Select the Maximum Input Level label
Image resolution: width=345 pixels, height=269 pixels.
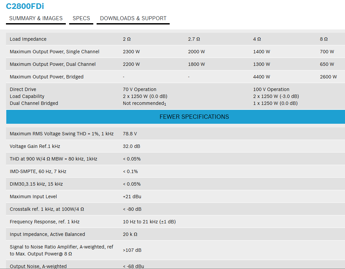(33, 196)
